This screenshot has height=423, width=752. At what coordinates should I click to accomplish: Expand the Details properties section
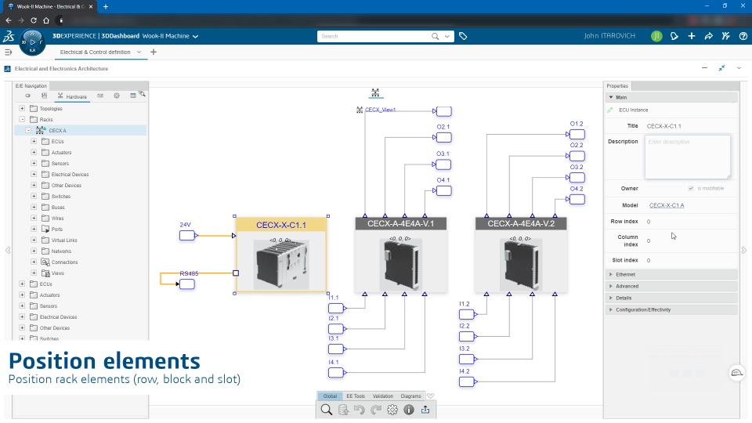coord(610,298)
